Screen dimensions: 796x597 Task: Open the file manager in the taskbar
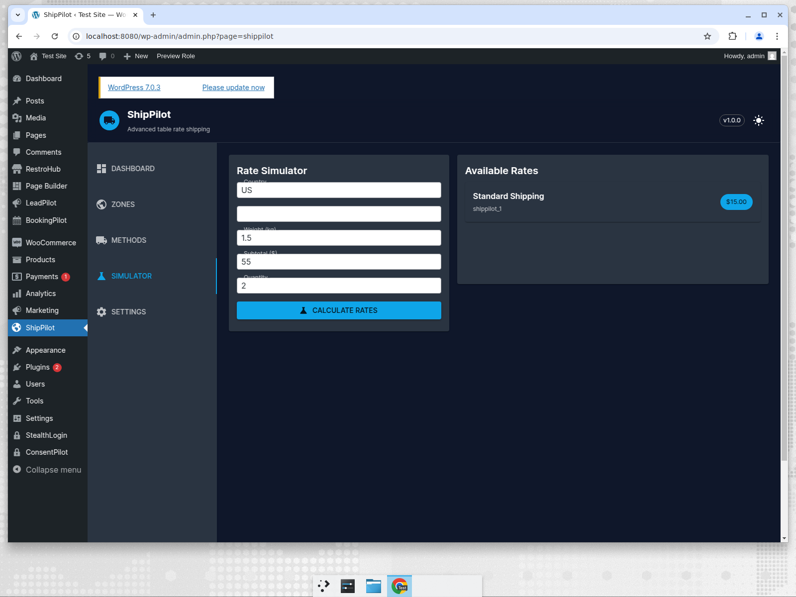tap(374, 586)
